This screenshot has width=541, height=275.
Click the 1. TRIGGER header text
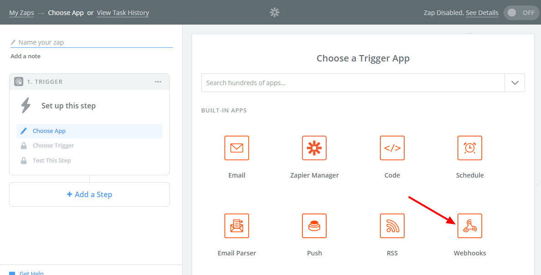click(45, 81)
